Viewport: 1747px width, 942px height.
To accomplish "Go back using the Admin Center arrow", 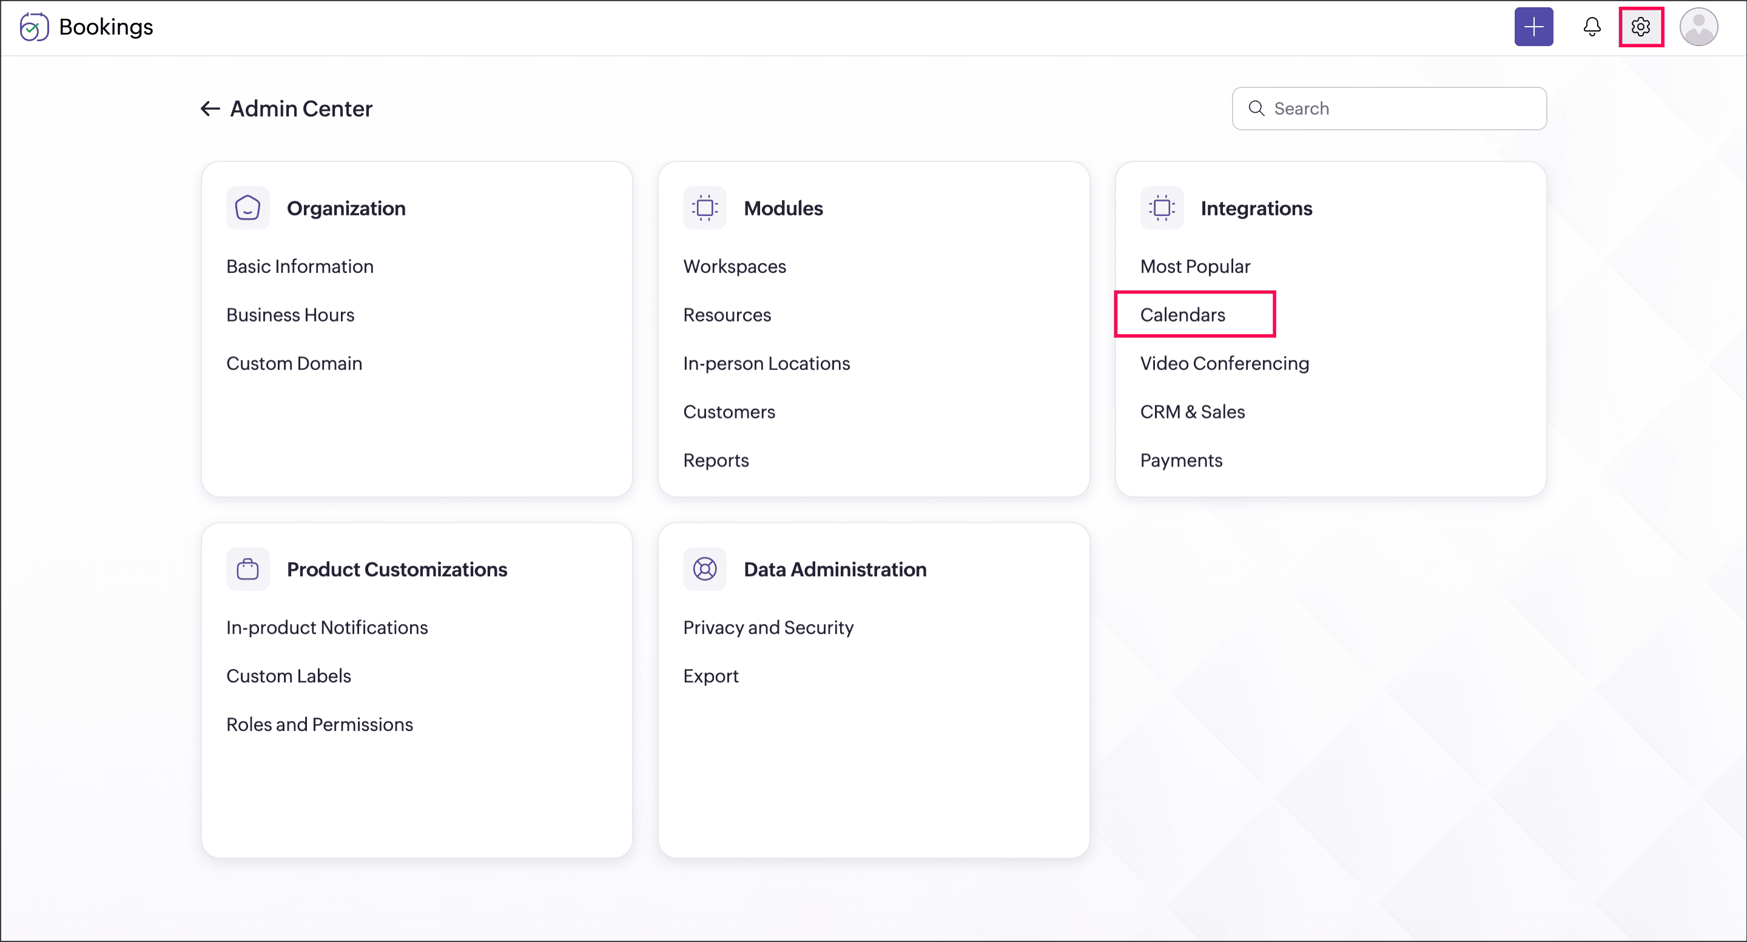I will click(x=209, y=109).
